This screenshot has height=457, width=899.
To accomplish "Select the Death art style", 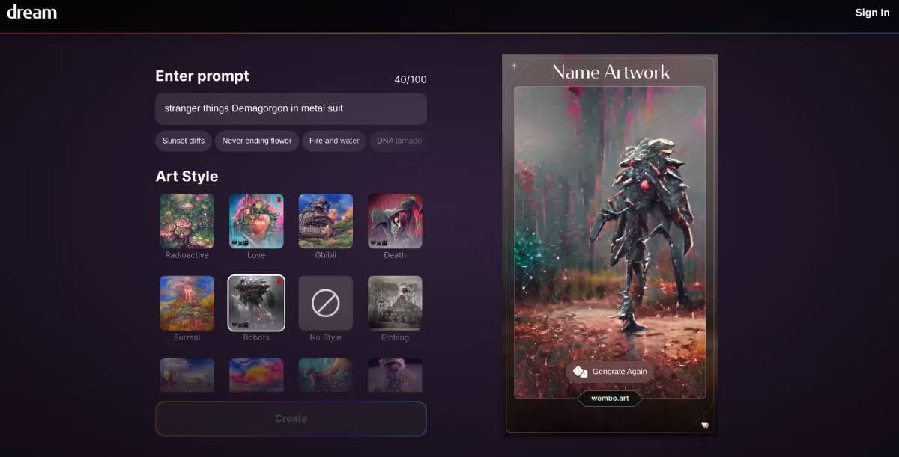I will click(395, 221).
